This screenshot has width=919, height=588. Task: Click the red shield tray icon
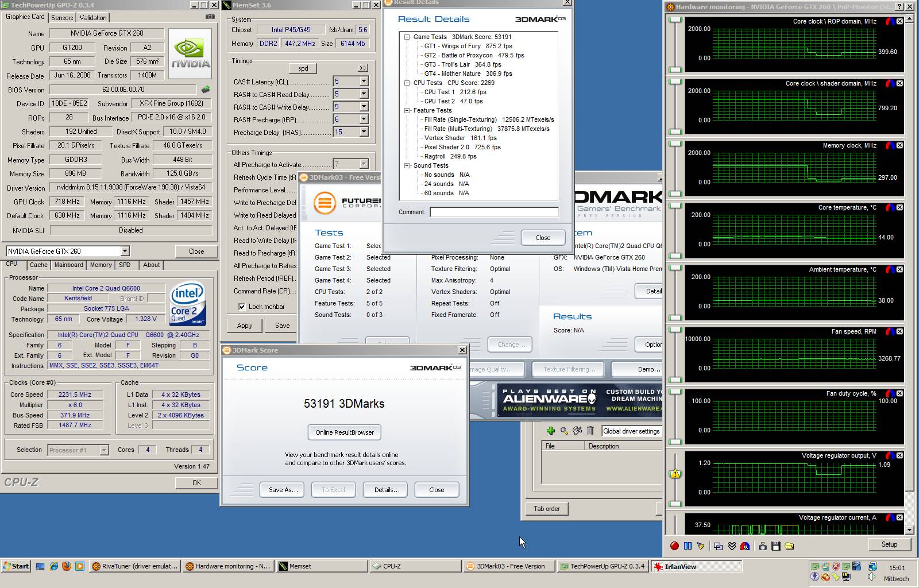pos(836,566)
